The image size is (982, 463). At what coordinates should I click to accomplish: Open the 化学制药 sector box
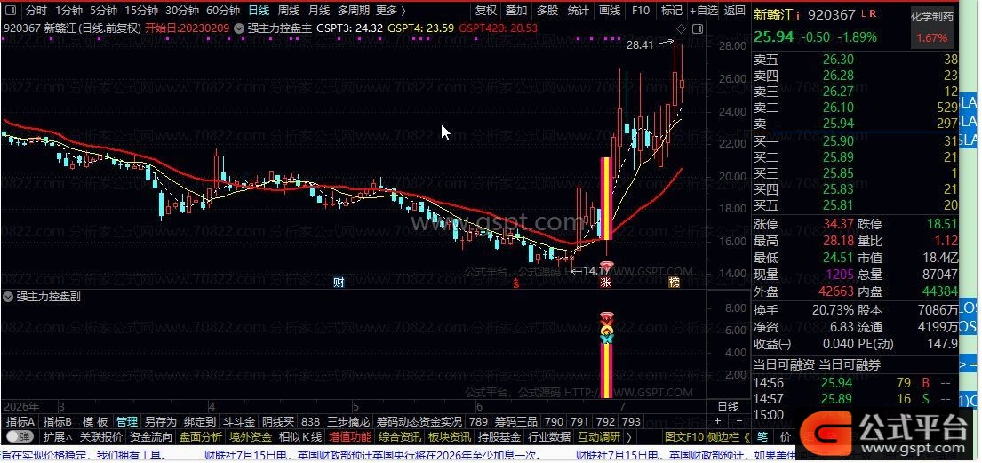point(932,27)
